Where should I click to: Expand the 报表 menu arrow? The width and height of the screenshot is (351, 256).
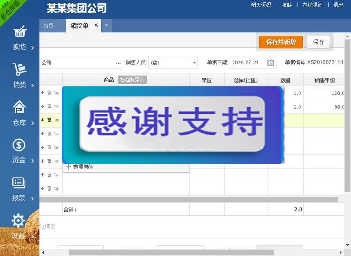[x=33, y=199]
